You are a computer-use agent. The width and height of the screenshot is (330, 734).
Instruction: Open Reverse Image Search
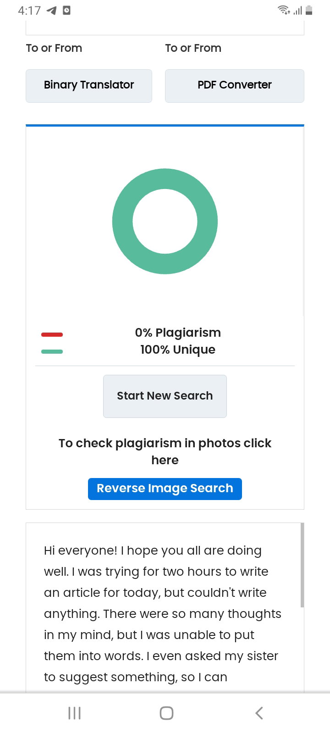pos(165,489)
